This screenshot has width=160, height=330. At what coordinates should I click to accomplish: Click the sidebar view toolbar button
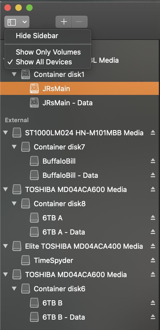click(17, 22)
